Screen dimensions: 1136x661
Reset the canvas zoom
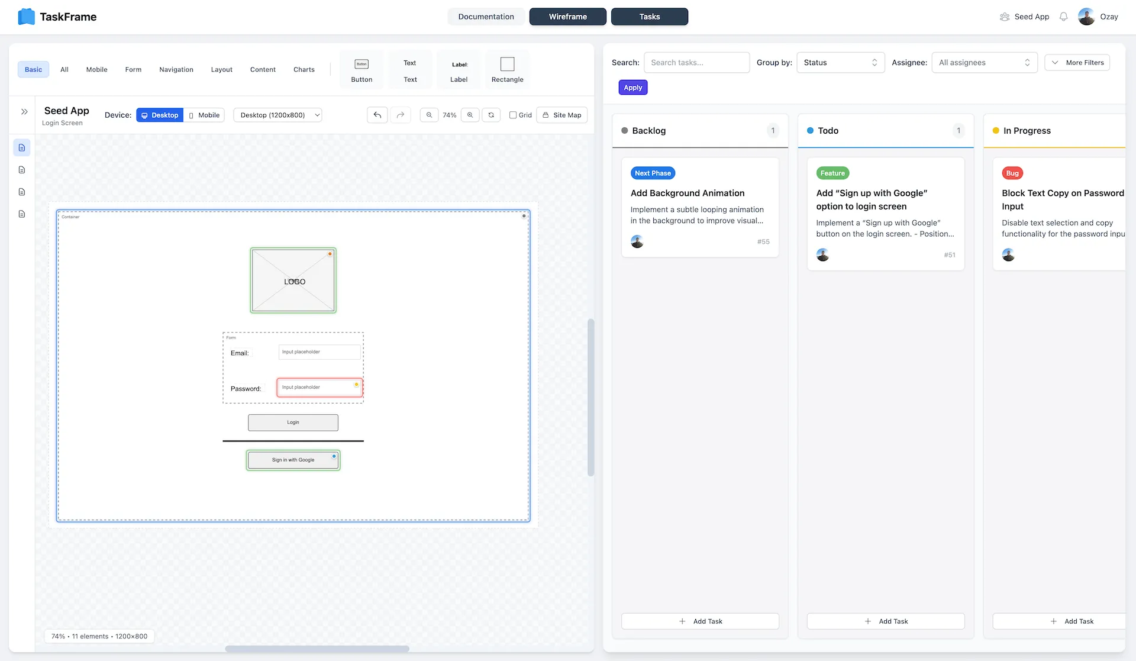491,115
